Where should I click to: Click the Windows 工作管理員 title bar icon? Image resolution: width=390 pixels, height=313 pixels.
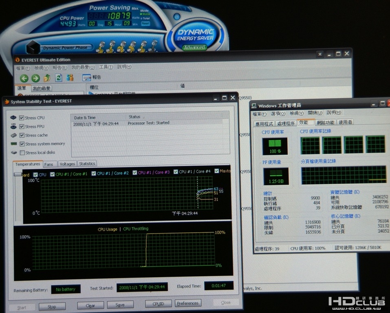click(x=254, y=106)
